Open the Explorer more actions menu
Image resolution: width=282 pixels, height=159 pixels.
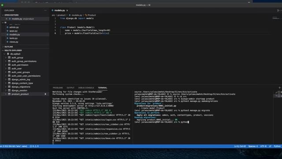tap(45, 11)
